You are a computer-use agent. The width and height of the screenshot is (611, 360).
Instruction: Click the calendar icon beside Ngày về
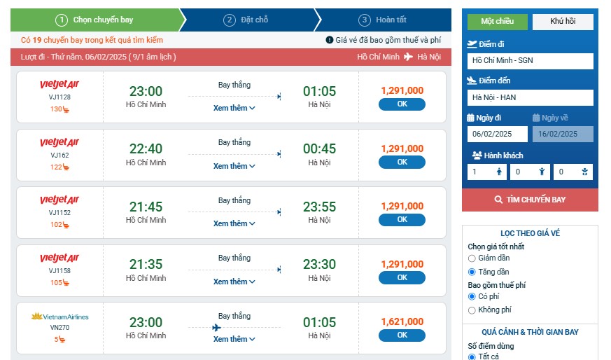pos(536,118)
